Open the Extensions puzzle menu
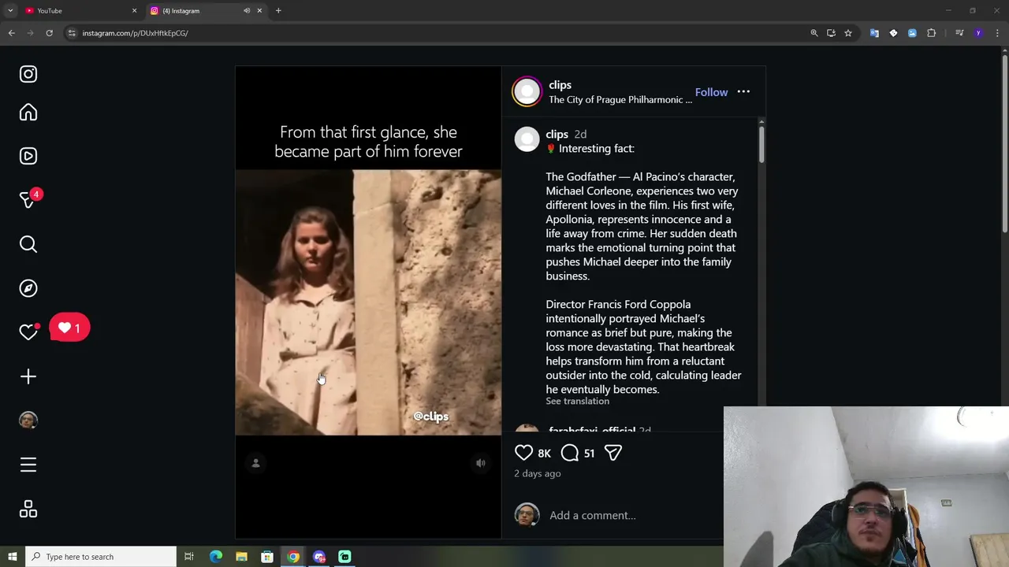 [x=932, y=33]
